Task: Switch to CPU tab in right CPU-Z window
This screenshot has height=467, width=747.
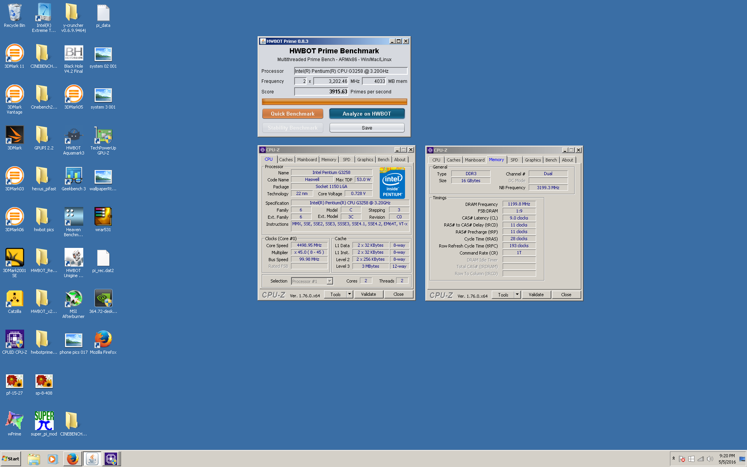Action: pos(436,160)
